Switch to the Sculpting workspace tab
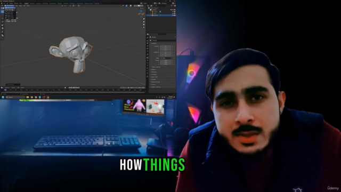 pos(38,4)
